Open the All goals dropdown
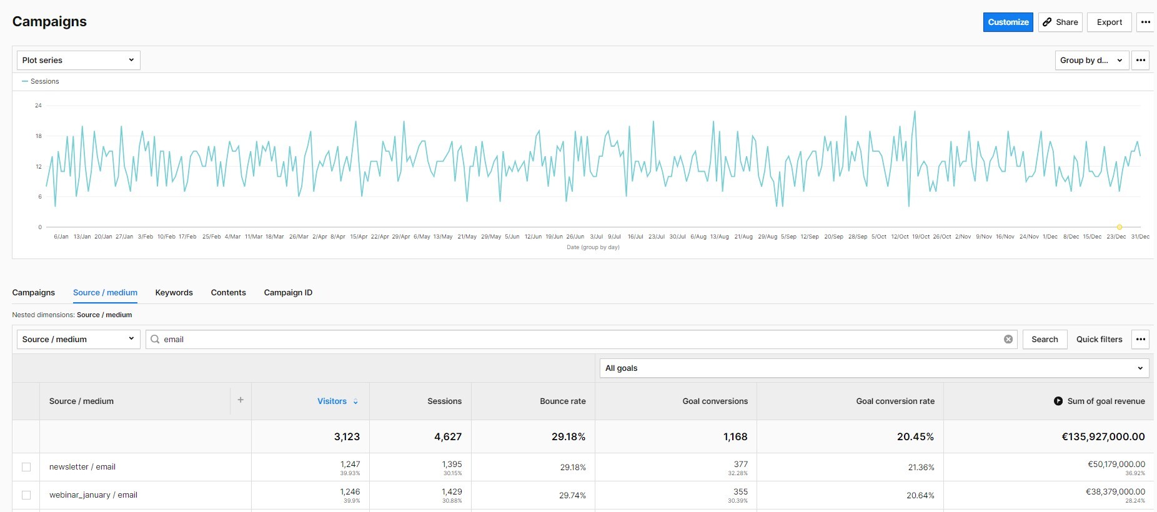1157x512 pixels. (x=873, y=368)
